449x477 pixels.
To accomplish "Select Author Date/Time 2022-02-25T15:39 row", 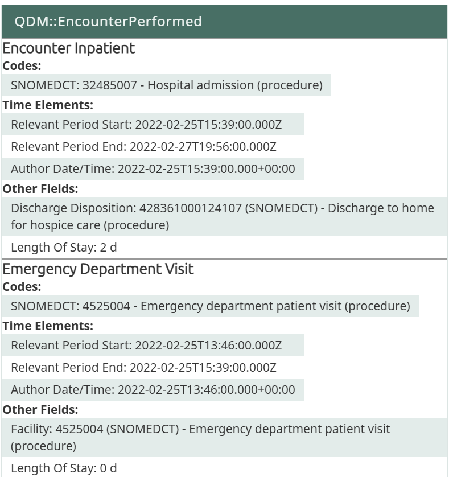I will coord(153,169).
